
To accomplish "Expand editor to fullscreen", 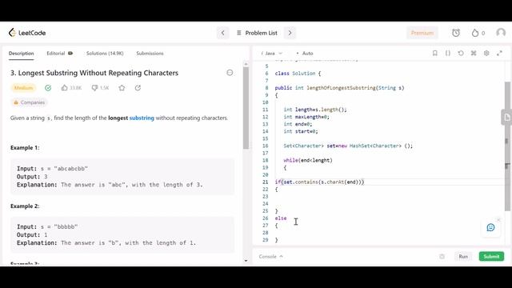I will pos(499,53).
